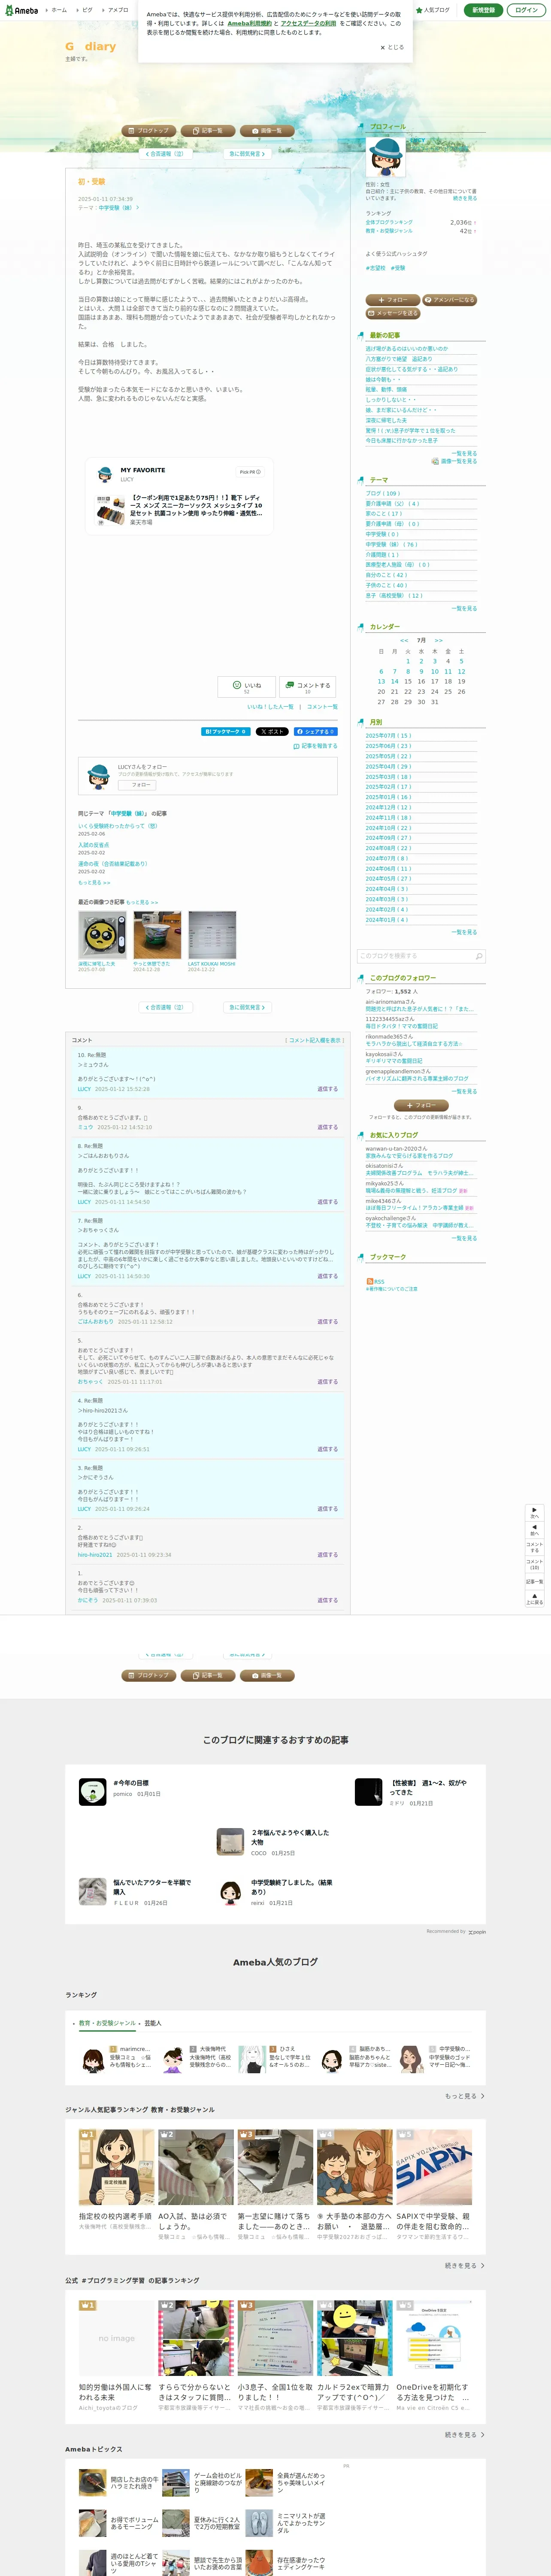
Task: Open the ホーム header menu item
Action: (x=59, y=10)
